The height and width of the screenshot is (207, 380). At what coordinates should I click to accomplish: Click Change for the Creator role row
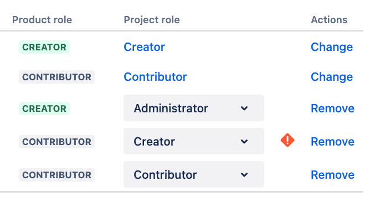coord(331,47)
